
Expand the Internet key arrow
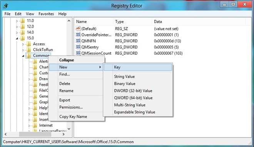point(29,126)
